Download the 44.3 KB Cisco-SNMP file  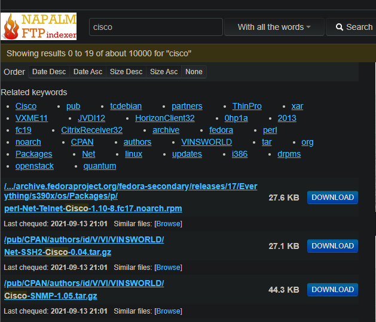tap(332, 290)
